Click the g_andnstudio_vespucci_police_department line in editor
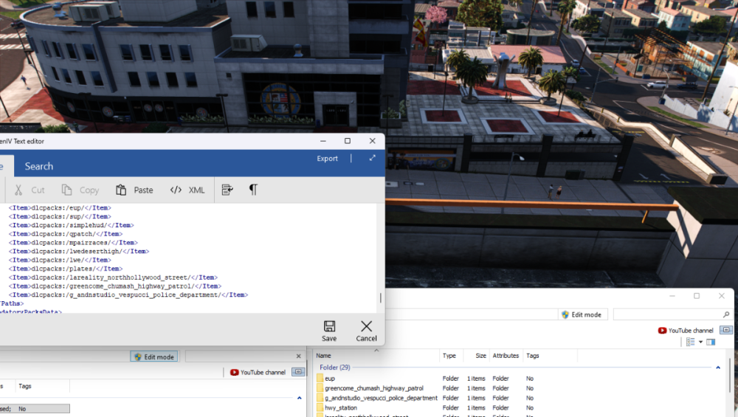Screen dimensions: 738x417 click(x=128, y=294)
